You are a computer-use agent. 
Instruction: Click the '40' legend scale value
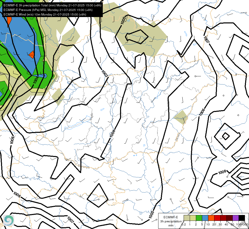tap(226, 224)
